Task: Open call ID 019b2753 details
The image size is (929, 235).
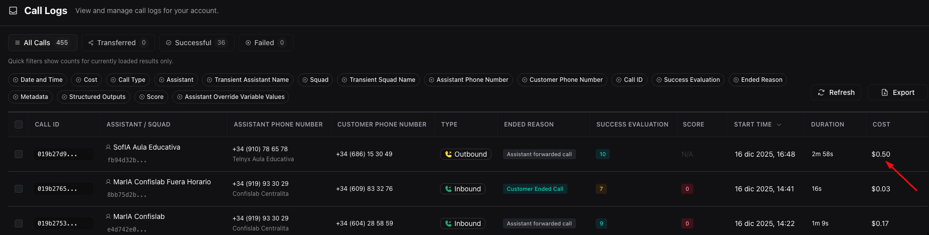Action: tap(57, 223)
